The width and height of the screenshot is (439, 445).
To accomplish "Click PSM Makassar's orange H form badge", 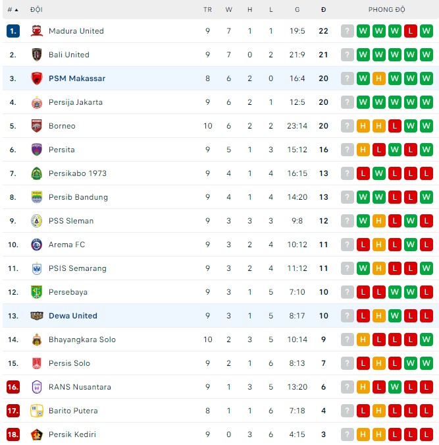I will click(x=379, y=78).
